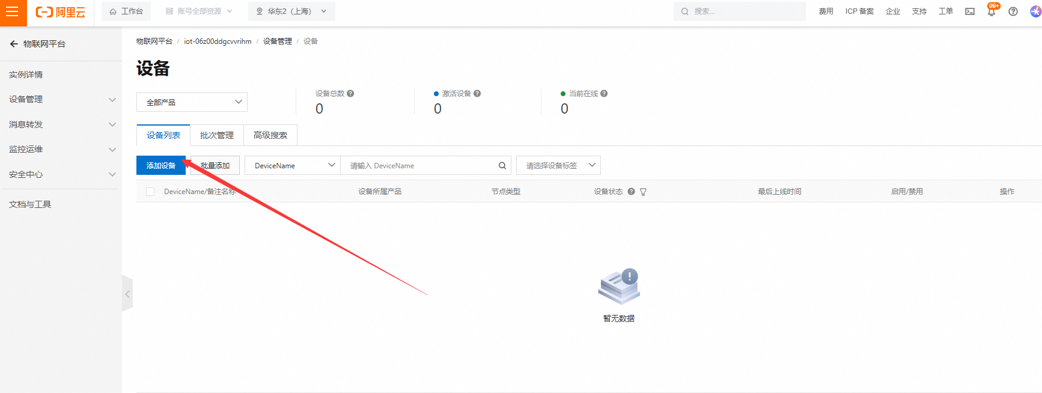Screen dimensions: 1042x393
Task: Click the Cloud Shell terminal icon
Action: [x=969, y=11]
